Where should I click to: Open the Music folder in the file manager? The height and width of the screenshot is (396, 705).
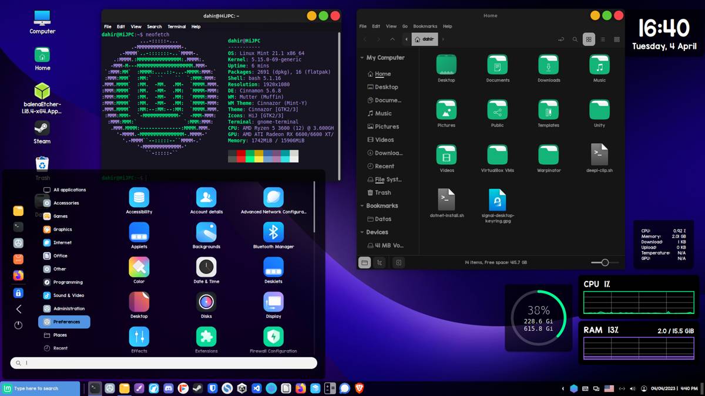[599, 68]
